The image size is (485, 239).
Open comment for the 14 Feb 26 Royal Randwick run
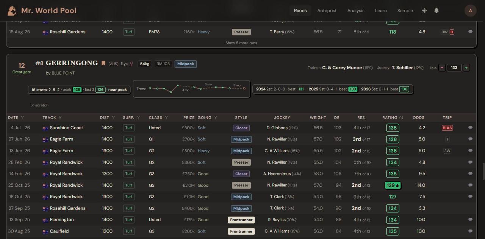(x=470, y=174)
